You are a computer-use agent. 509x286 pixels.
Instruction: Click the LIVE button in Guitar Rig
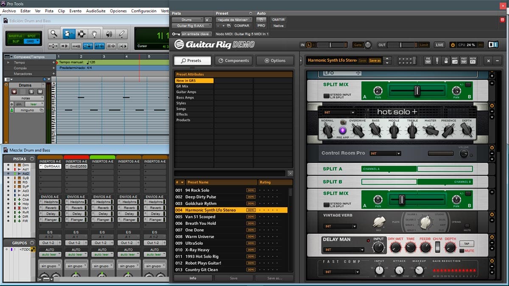(439, 44)
